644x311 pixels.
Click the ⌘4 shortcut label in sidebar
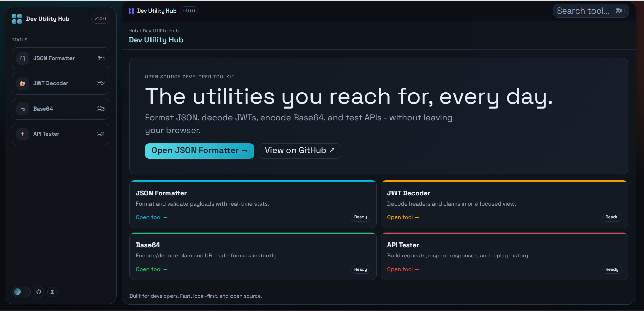[101, 134]
